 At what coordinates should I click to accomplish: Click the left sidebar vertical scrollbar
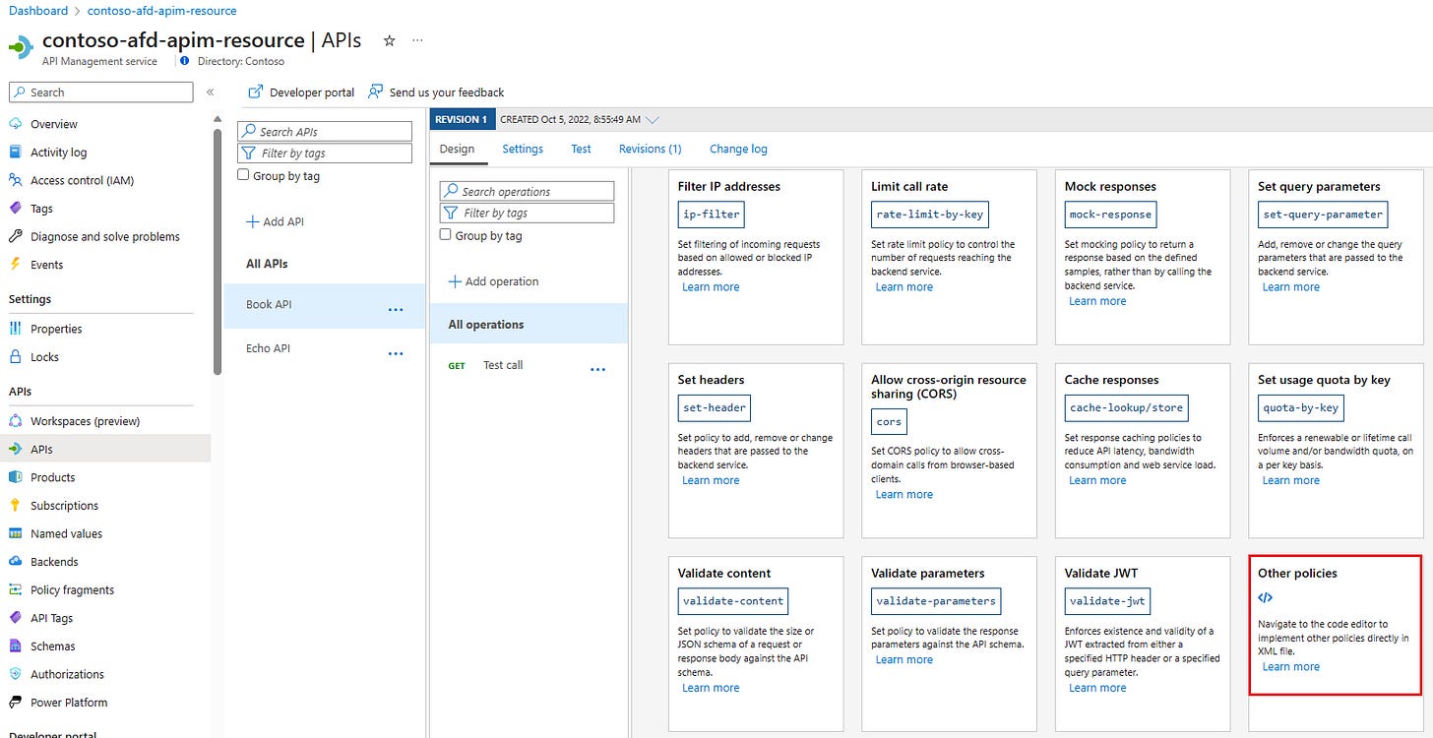click(218, 251)
